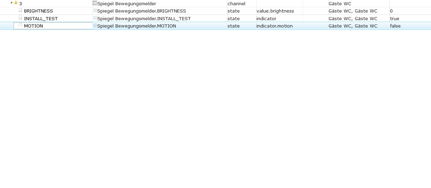This screenshot has height=188, width=431.
Task: Click state icon before Spiegel Bewegungsmelder.MOTION
Action: point(95,25)
